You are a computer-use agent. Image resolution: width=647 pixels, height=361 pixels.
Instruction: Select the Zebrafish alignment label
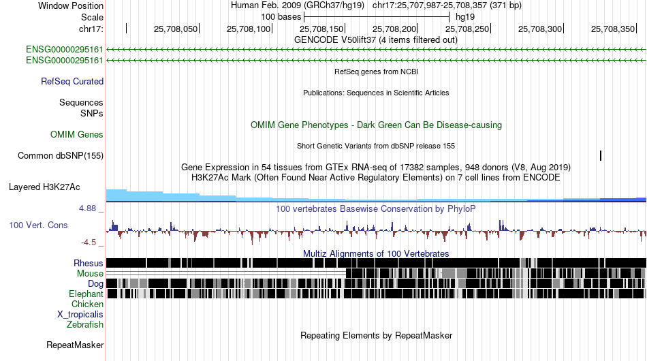coord(85,325)
